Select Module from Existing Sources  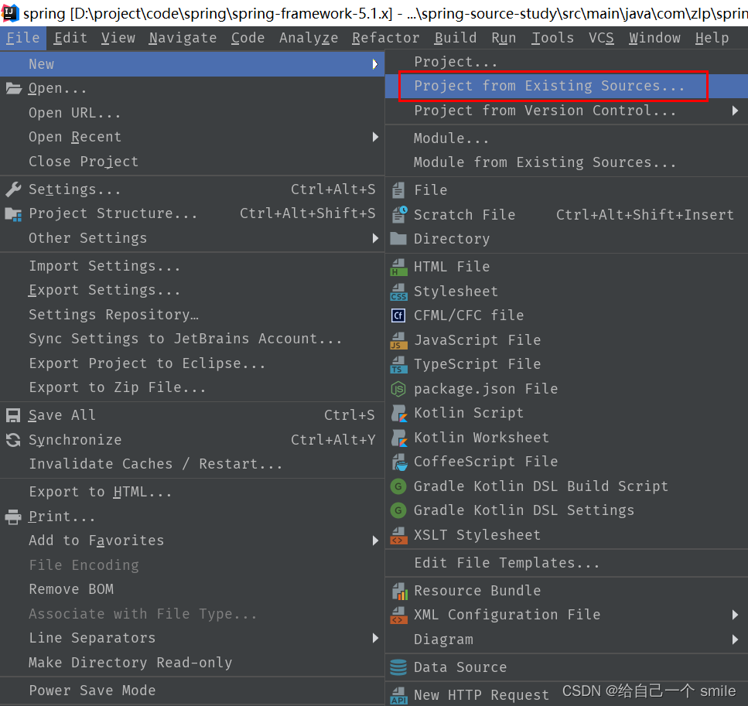click(x=566, y=162)
